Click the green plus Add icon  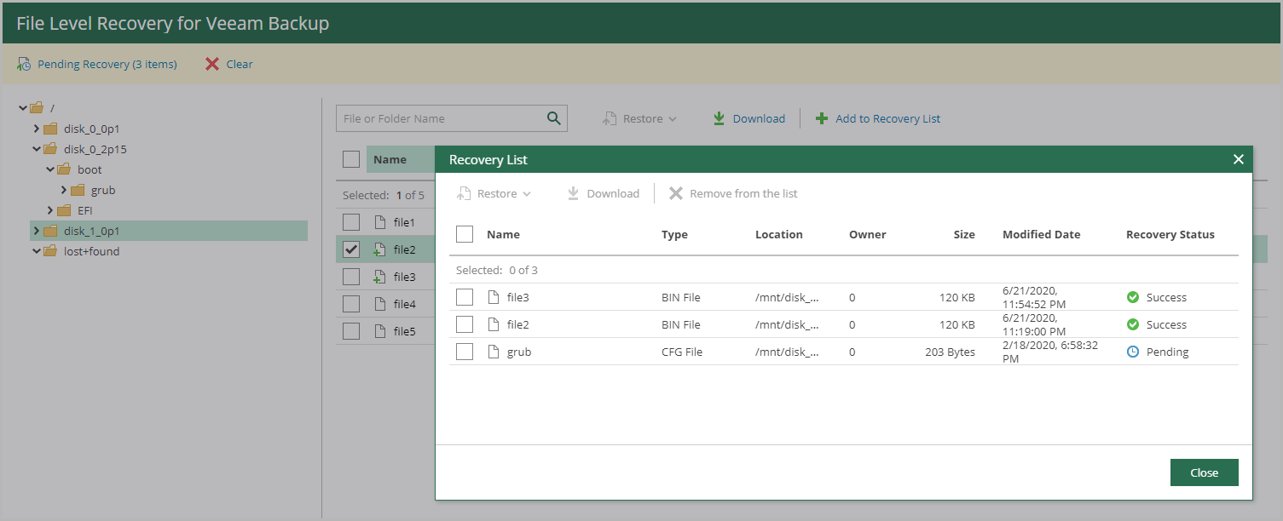click(822, 118)
